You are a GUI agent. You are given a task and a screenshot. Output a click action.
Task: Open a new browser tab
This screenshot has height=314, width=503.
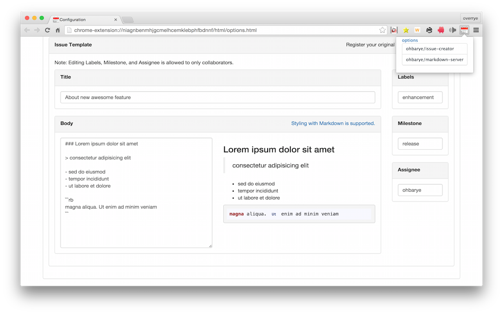point(128,20)
